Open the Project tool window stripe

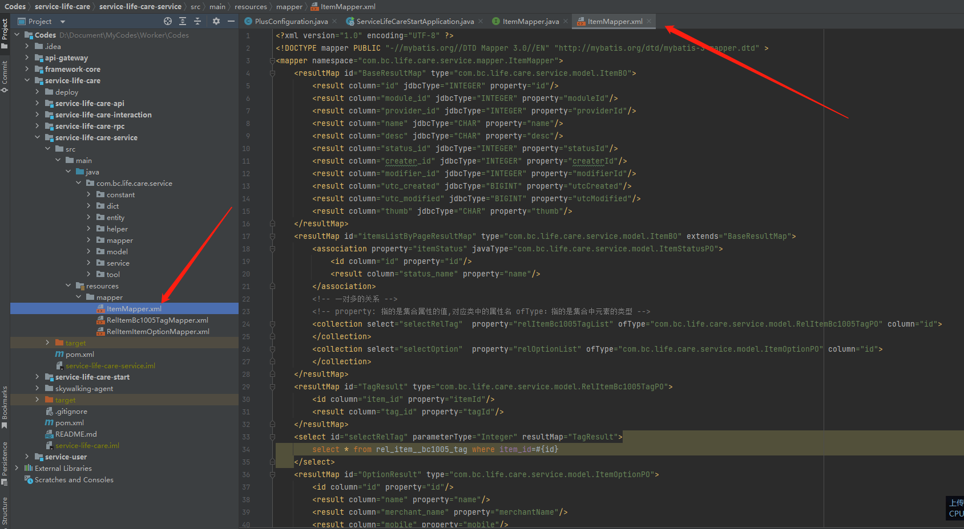[x=5, y=33]
